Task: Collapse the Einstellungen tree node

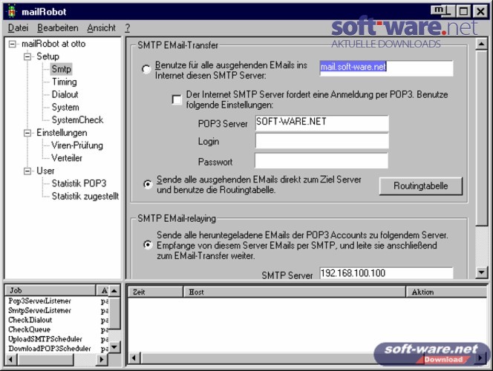Action: [27, 133]
